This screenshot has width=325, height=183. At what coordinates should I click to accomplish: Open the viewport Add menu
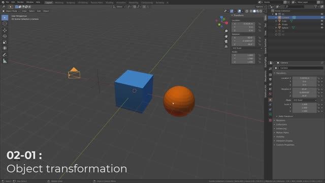pos(39,11)
